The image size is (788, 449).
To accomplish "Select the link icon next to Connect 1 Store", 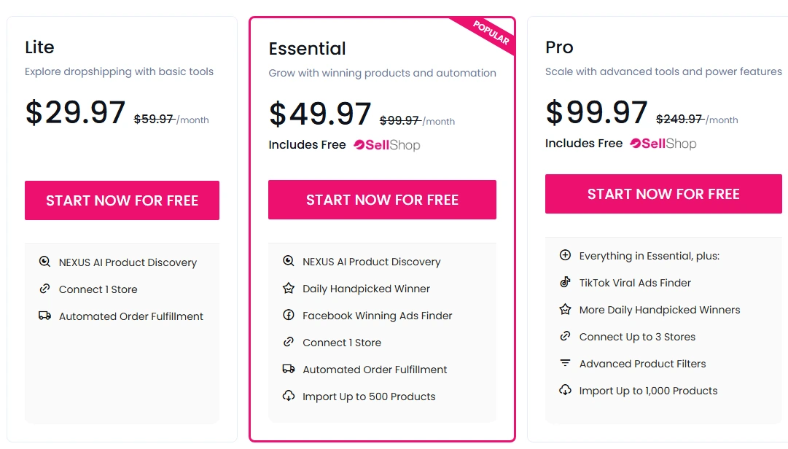I will 45,289.
